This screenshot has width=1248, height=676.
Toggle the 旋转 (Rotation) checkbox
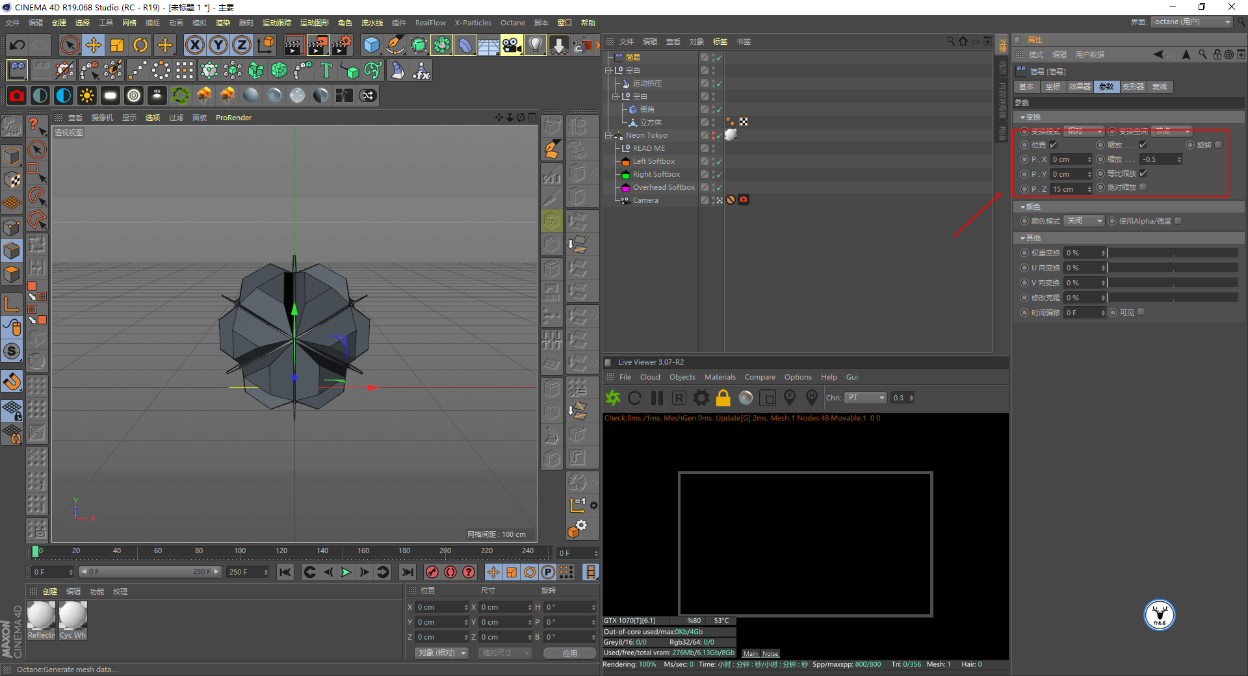click(1219, 145)
